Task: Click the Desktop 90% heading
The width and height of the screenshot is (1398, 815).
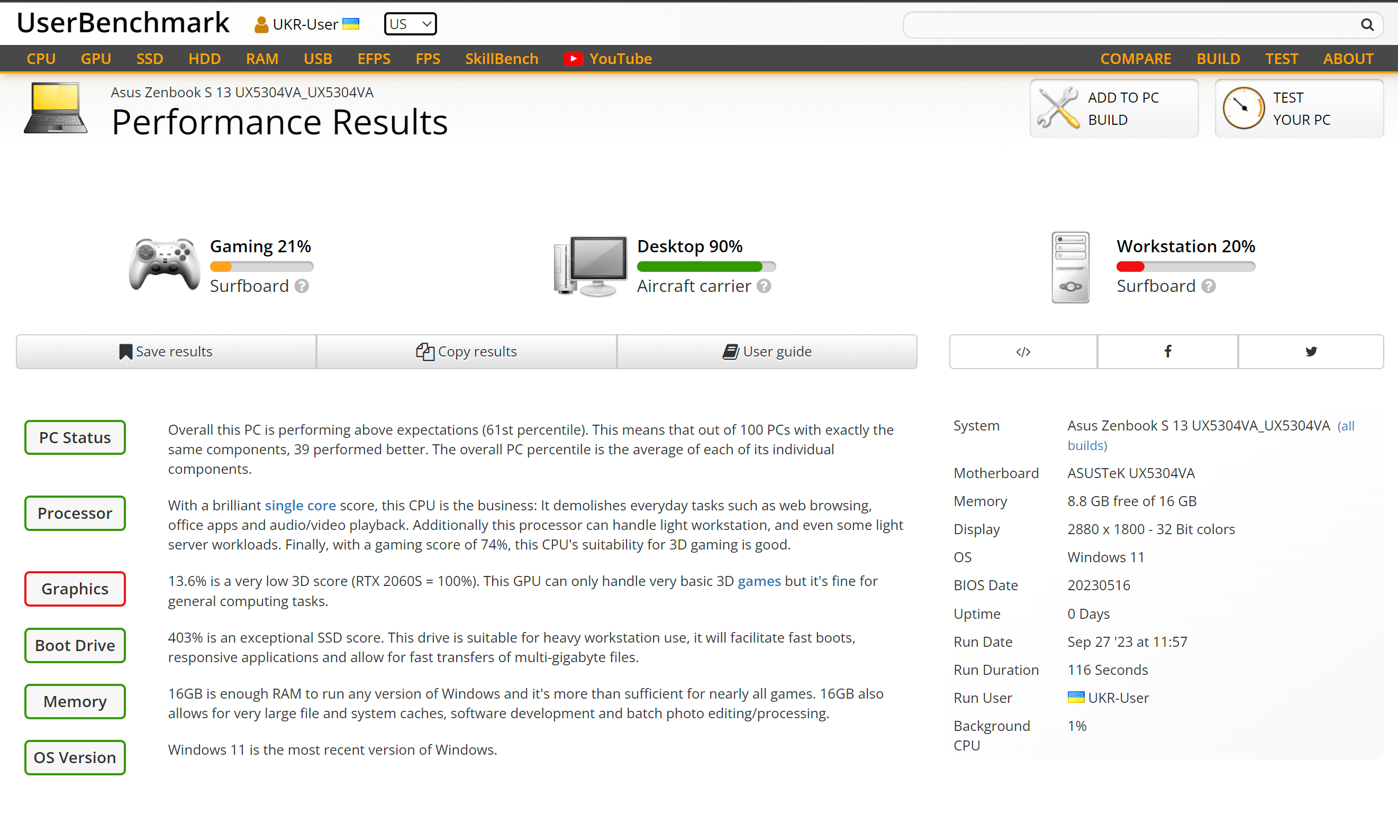Action: pos(689,246)
